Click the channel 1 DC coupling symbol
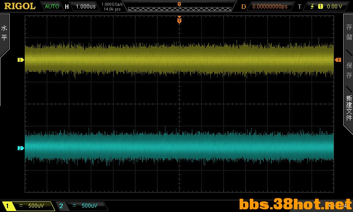This screenshot has height=212, width=353. (21, 205)
